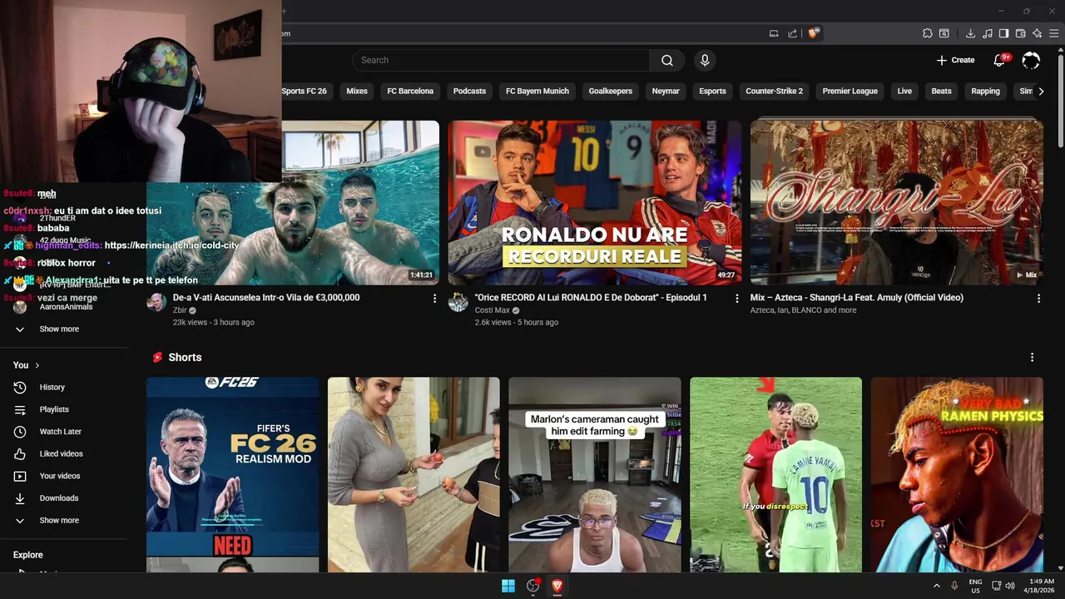Select the Sports FC 26 chip
Image resolution: width=1065 pixels, height=599 pixels.
point(304,92)
